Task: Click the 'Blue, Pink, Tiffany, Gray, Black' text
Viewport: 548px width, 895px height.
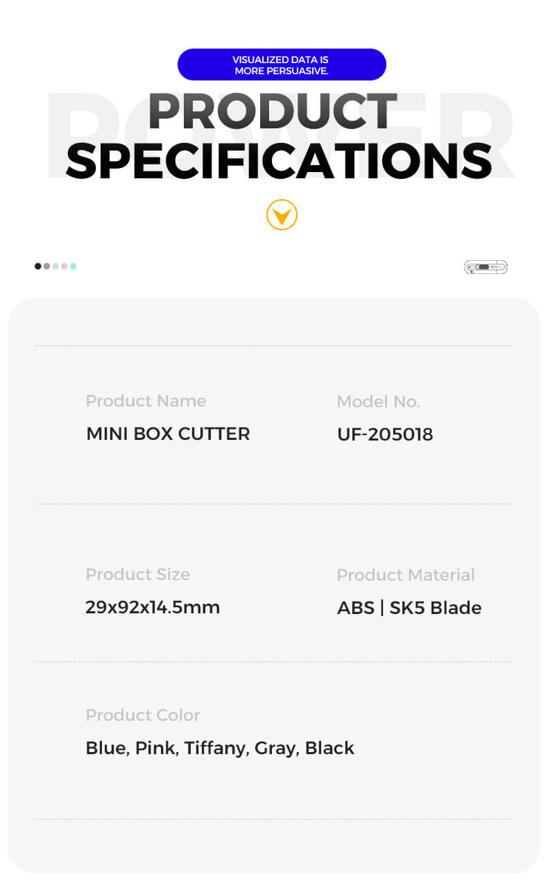Action: [x=220, y=748]
